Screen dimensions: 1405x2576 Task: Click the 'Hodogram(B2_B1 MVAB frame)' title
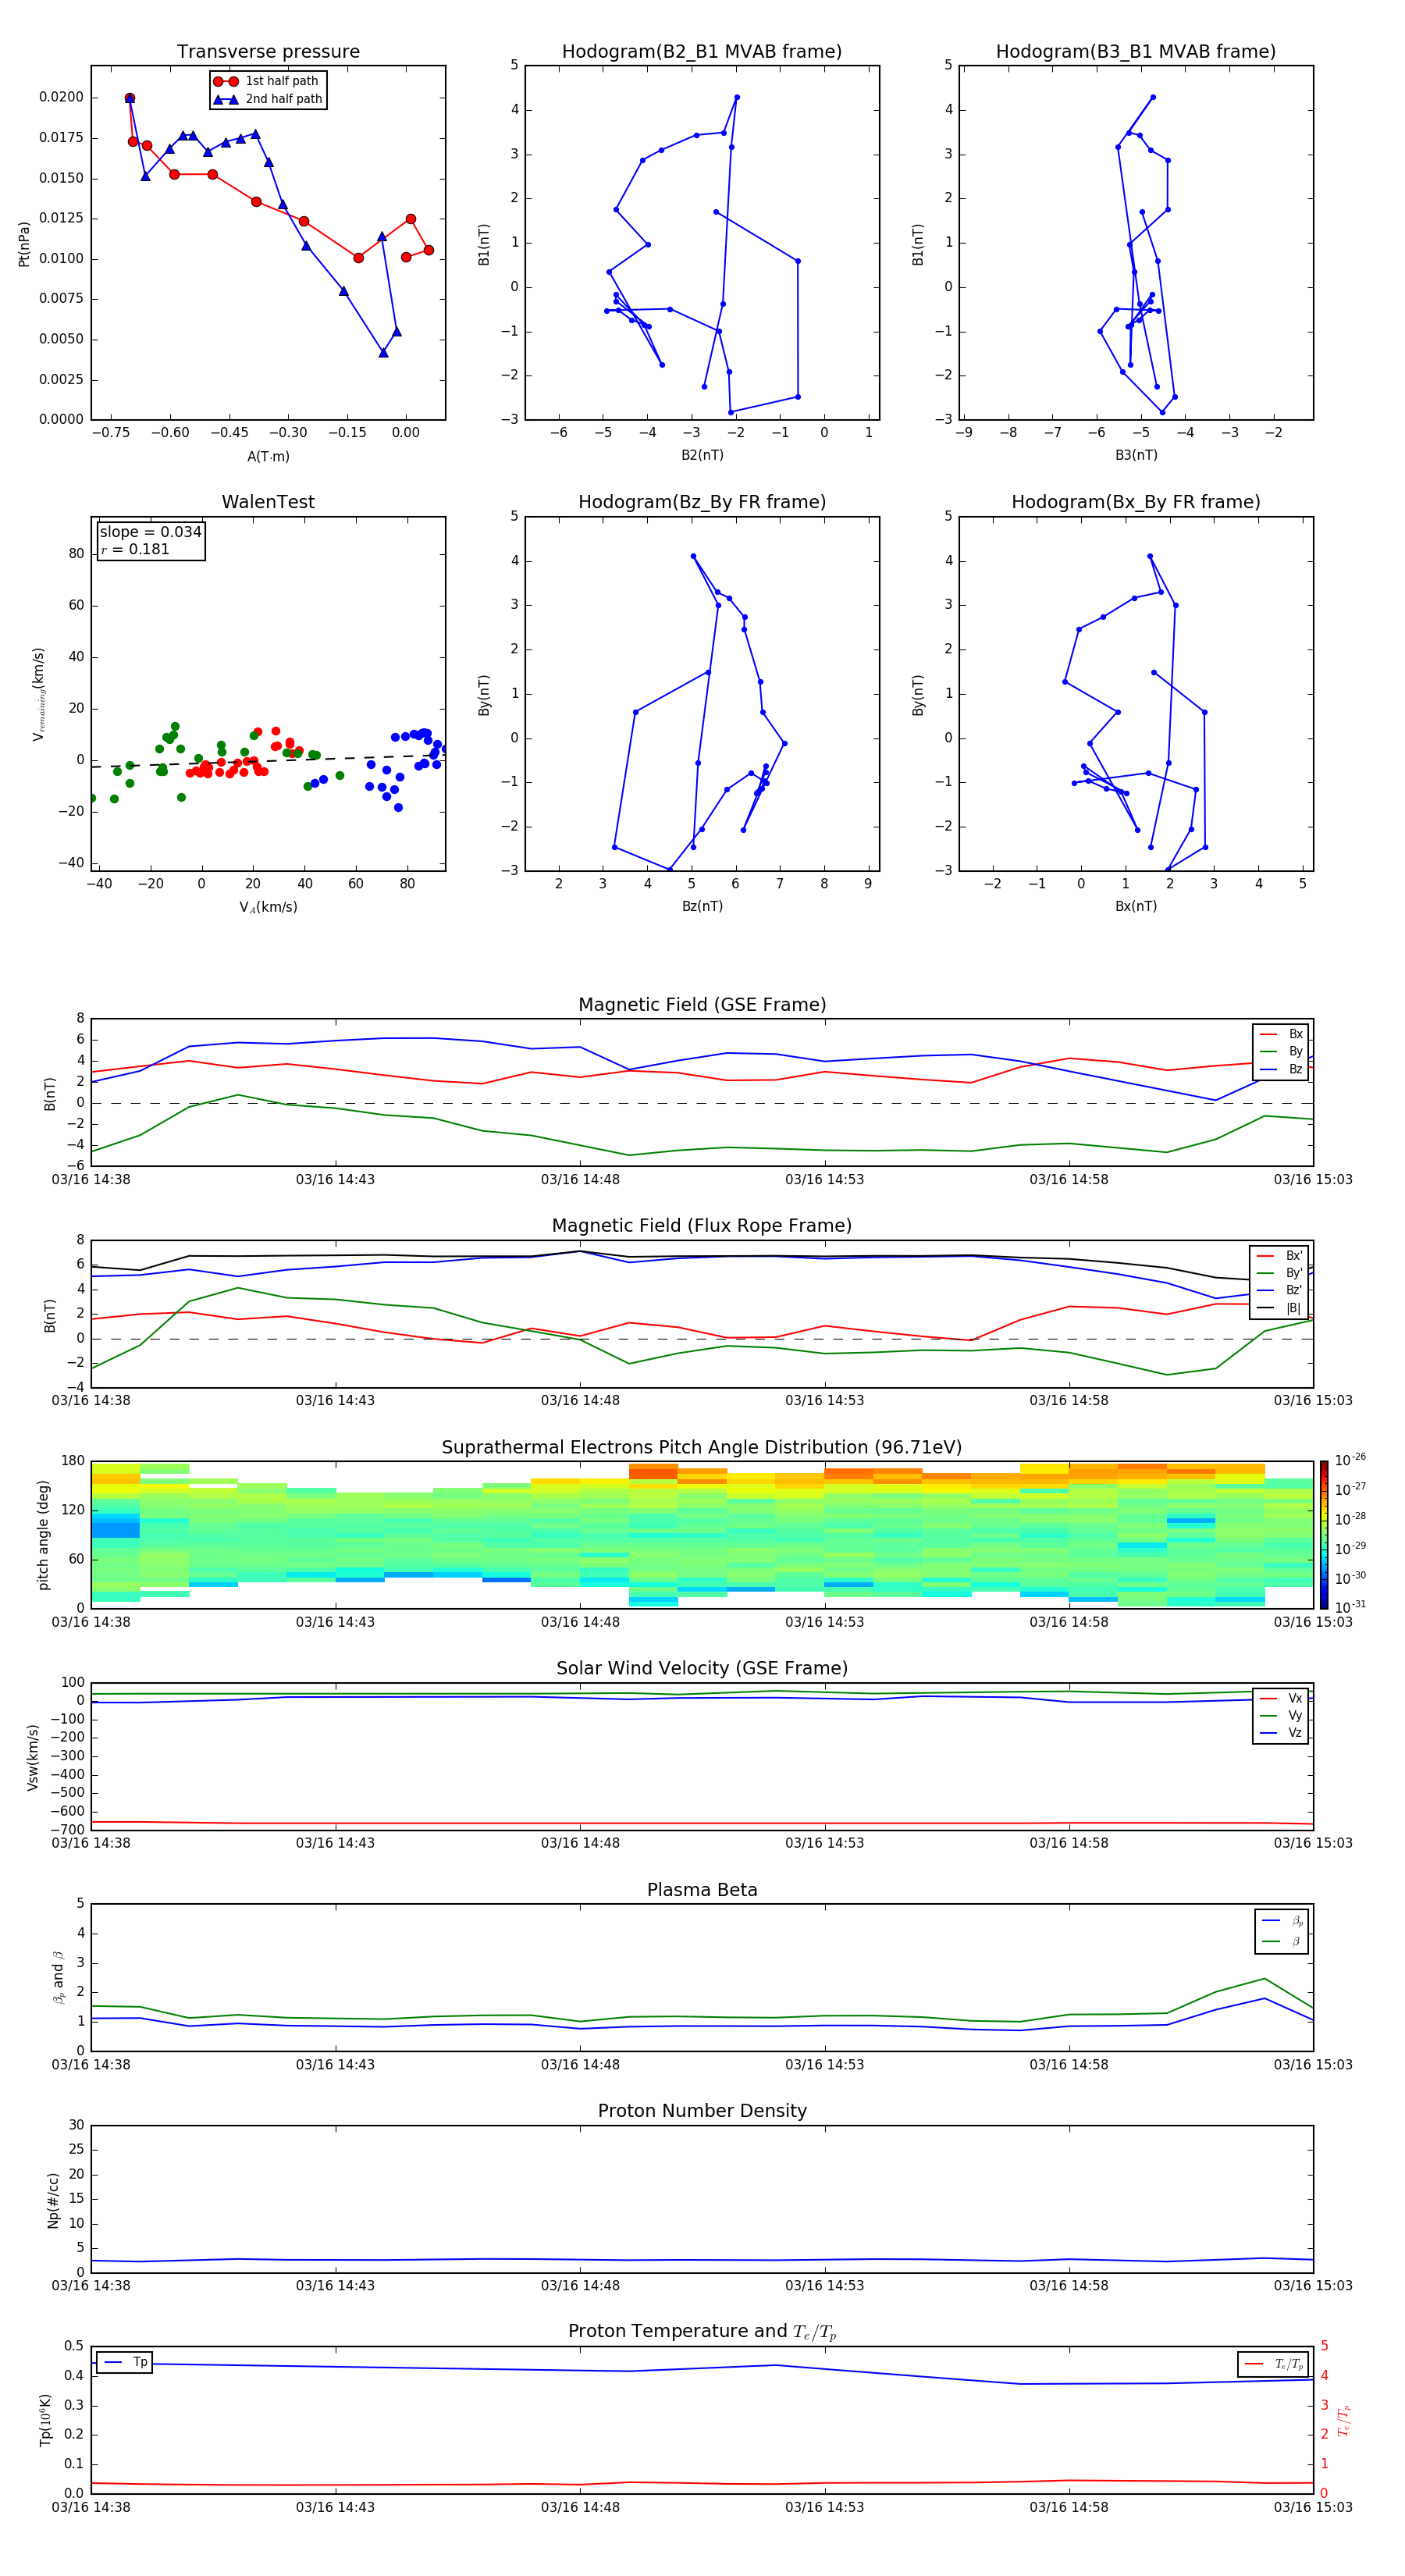tap(702, 52)
